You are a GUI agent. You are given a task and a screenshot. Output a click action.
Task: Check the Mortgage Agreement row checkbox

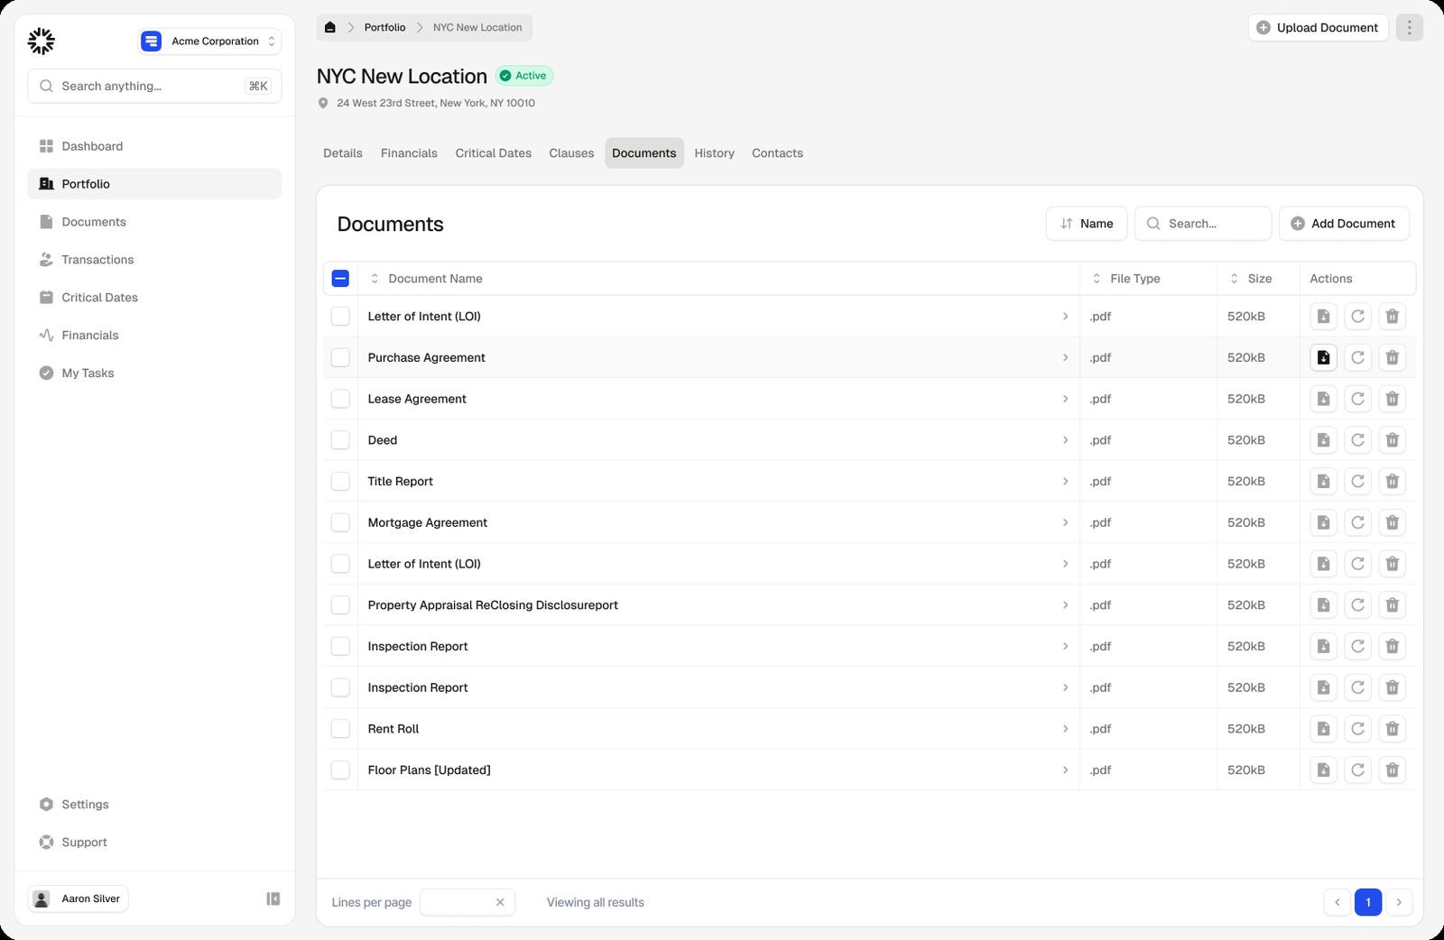(x=340, y=522)
